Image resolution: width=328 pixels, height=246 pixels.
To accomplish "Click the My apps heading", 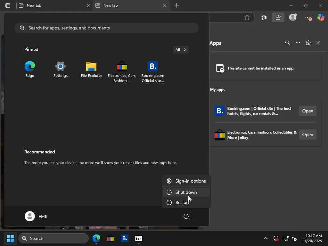I will 217,90.
